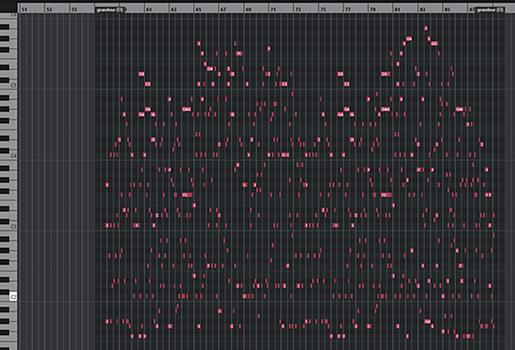Click bar 73 in the ruler
This screenshot has width=515, height=350.
click(x=298, y=10)
